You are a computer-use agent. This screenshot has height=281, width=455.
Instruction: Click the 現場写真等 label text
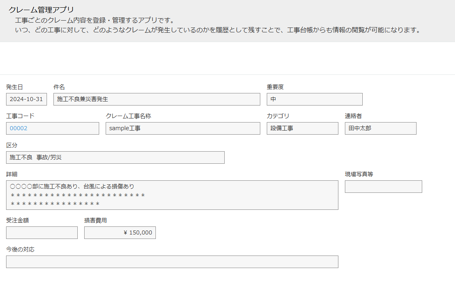(x=359, y=174)
